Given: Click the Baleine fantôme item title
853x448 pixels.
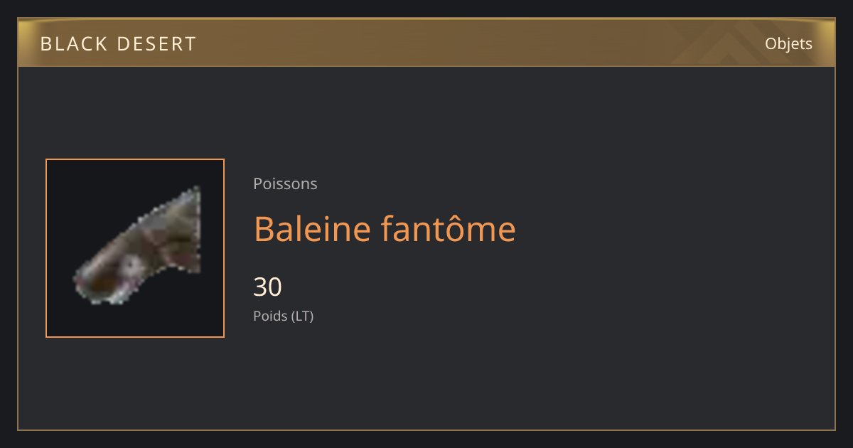Looking at the screenshot, I should [385, 228].
